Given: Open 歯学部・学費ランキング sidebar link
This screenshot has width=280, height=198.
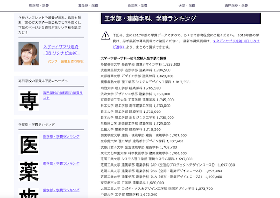Looking at the screenshot, I should (61, 190).
